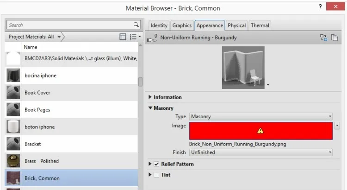
Task: Click the replace asset icon
Action: click(323, 38)
